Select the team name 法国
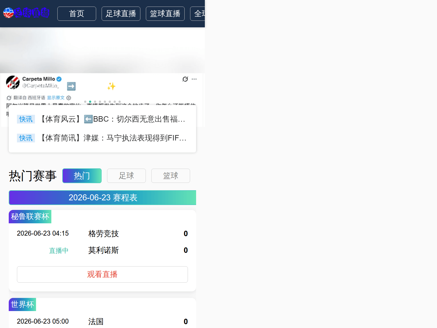Viewport: 437px width, 328px height. [x=96, y=322]
